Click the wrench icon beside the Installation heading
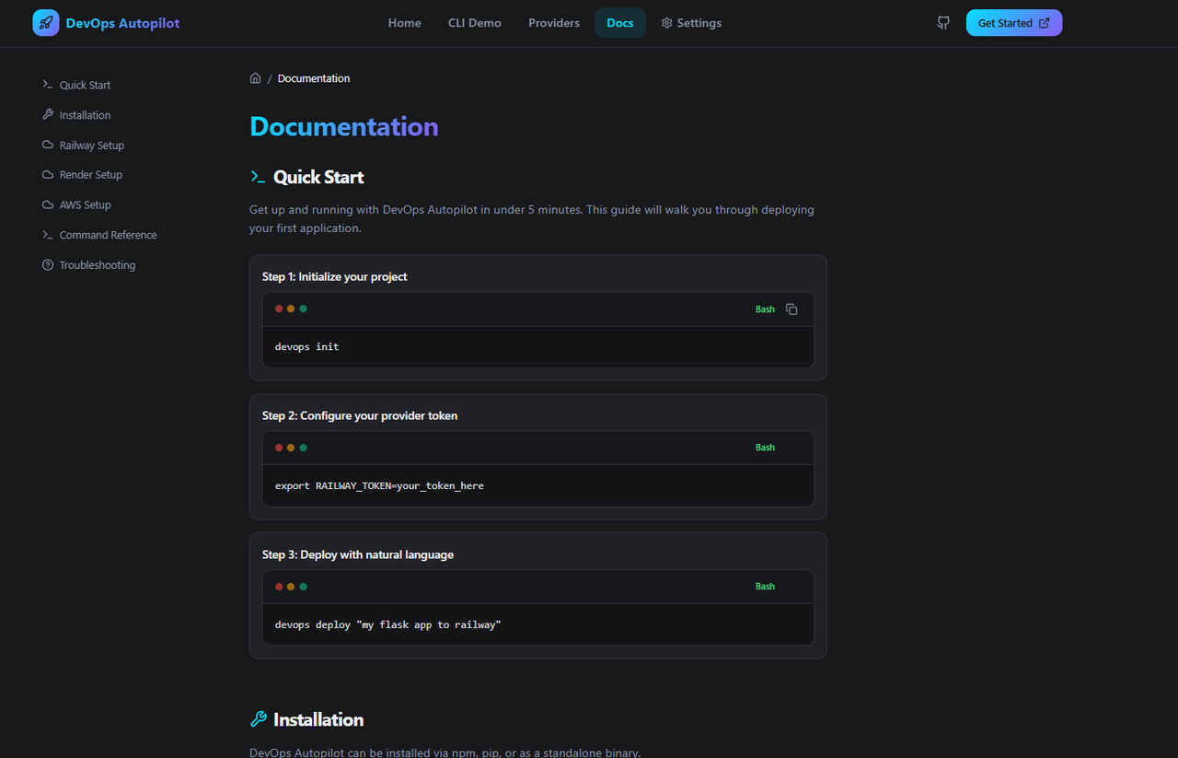 (258, 719)
